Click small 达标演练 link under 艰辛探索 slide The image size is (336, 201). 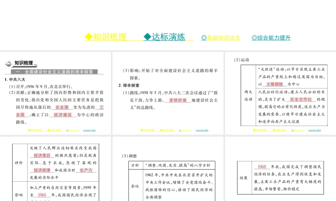(x=167, y=130)
